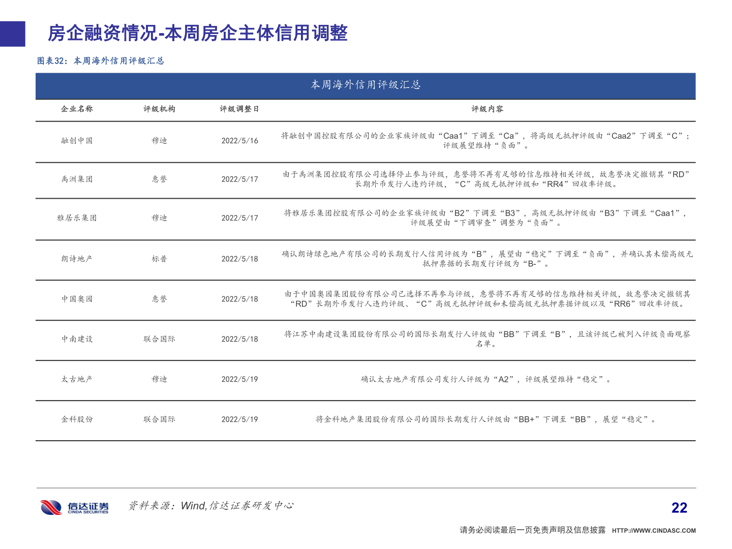
Task: Select the 中南建设 rating content text
Action: pyautogui.click(x=486, y=339)
